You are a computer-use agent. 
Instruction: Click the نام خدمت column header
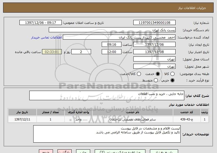(133, 112)
